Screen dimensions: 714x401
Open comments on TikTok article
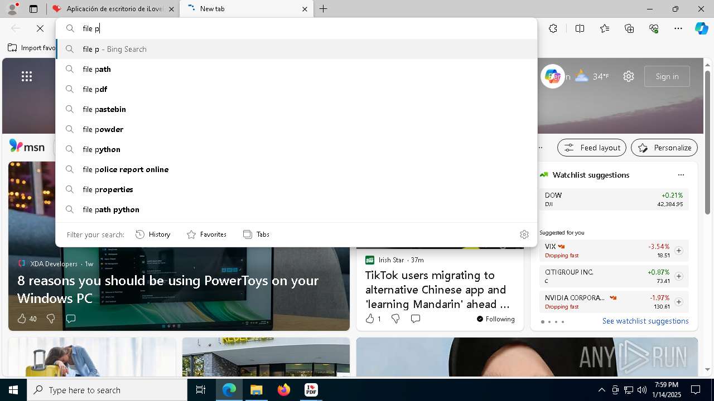coord(416,319)
